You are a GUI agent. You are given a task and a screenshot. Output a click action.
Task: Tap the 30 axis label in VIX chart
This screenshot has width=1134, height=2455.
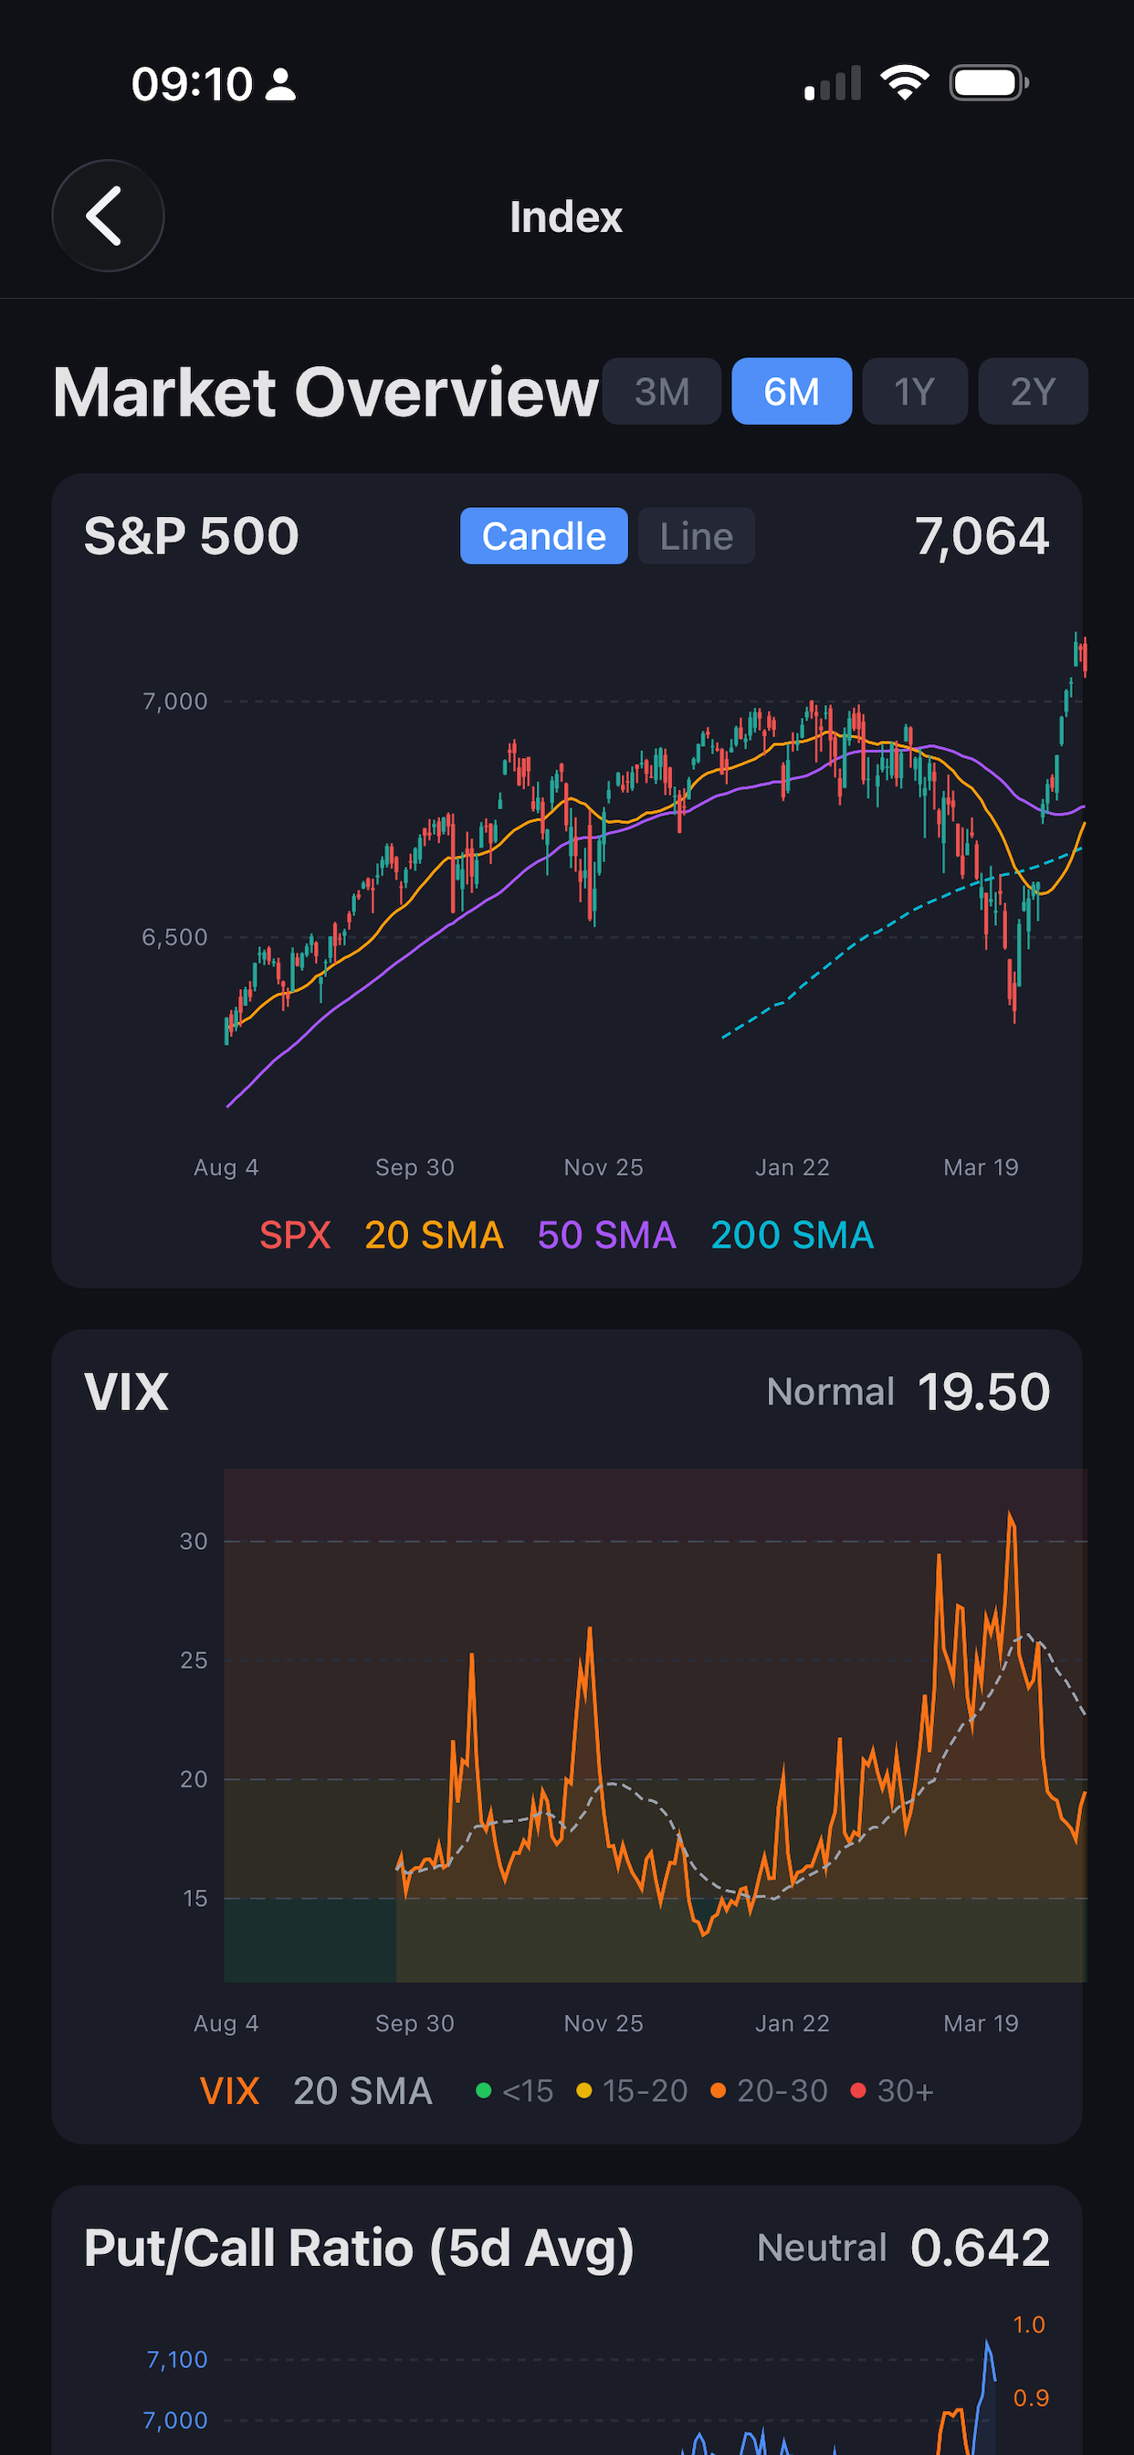pyautogui.click(x=194, y=1541)
